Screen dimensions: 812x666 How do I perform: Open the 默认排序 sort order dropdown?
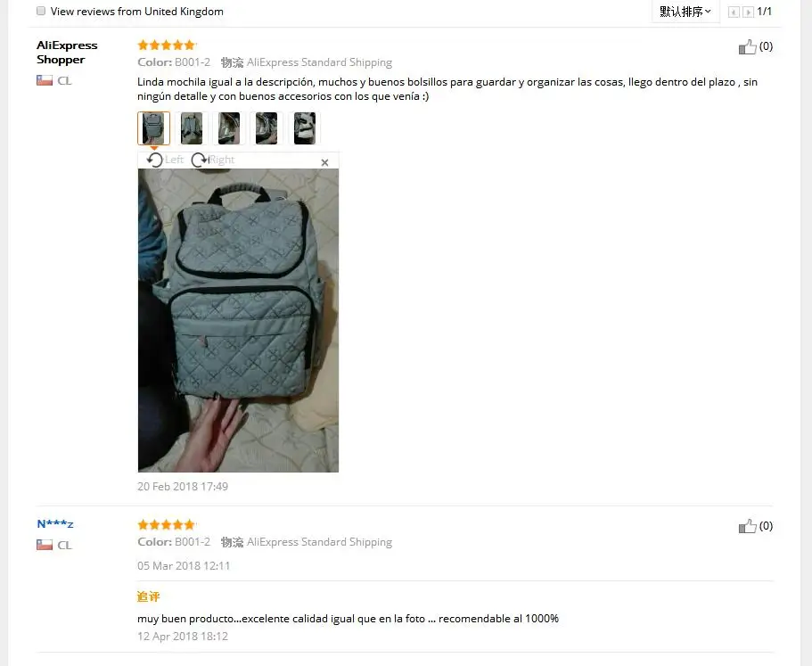point(685,12)
